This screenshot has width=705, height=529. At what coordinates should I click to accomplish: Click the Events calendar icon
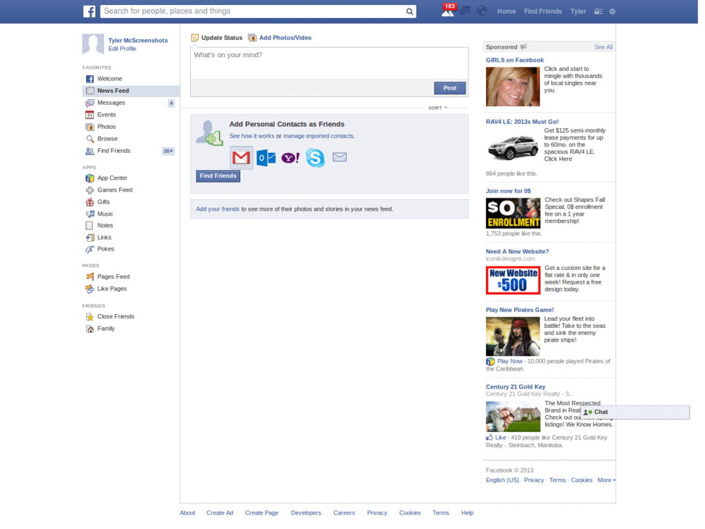pyautogui.click(x=90, y=115)
